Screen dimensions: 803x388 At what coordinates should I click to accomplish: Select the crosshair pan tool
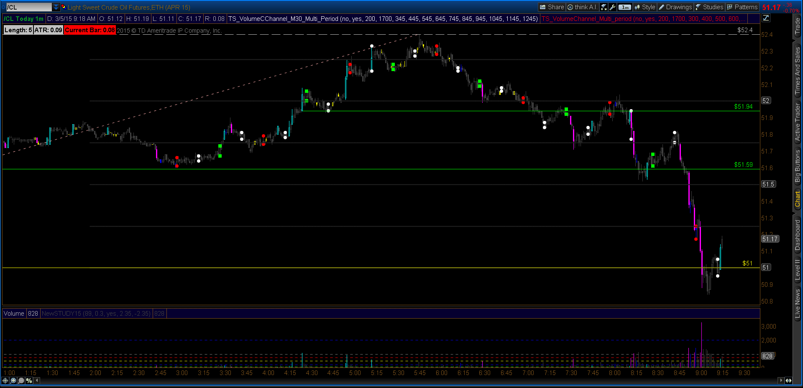(5, 380)
